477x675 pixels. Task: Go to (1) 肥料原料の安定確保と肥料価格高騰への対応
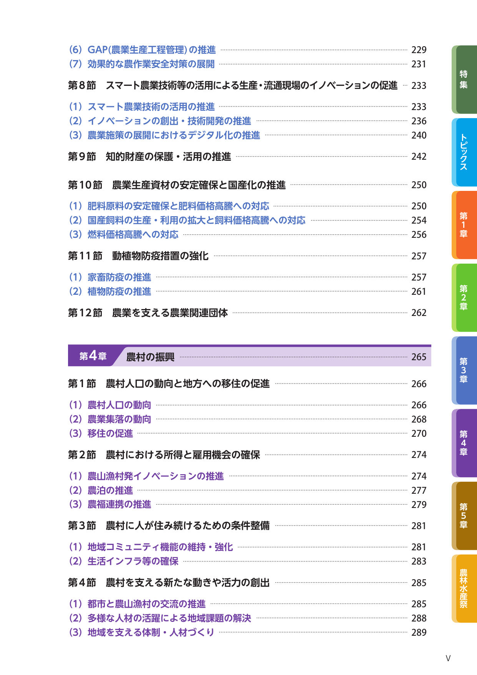tap(169, 206)
